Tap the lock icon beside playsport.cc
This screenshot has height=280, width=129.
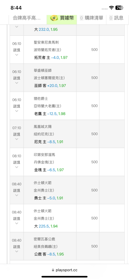53,270
